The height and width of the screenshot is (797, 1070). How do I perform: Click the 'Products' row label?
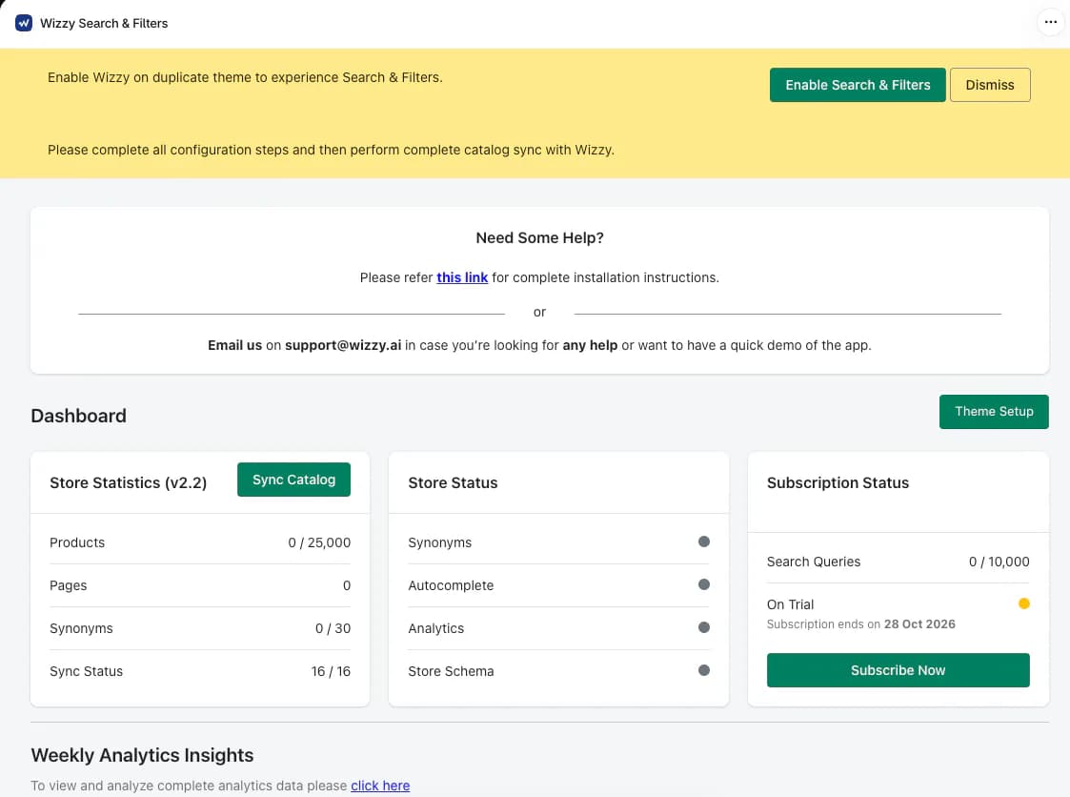(77, 542)
